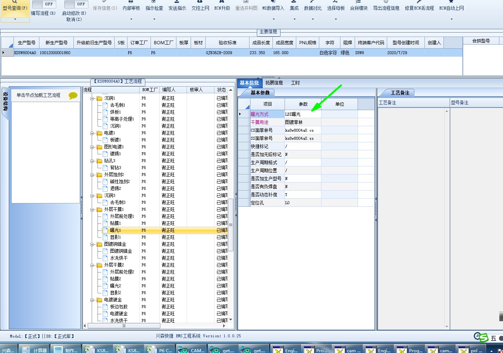Select the 曝光2 process tree item
The height and width of the screenshot is (353, 503).
tap(115, 286)
